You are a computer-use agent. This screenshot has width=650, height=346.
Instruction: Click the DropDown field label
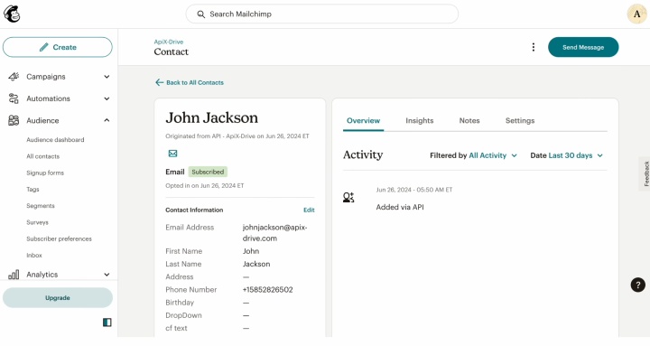(x=183, y=315)
